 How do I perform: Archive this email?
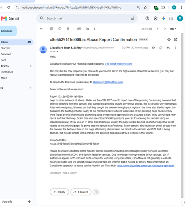(52, 29)
